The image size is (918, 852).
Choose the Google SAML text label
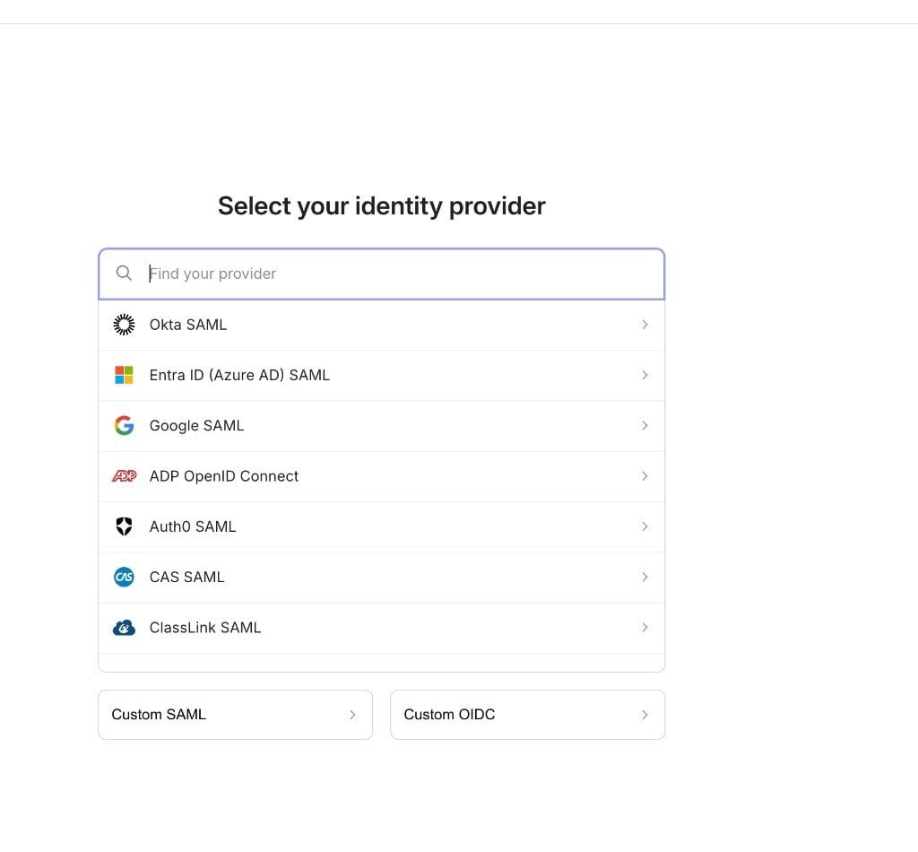(196, 426)
